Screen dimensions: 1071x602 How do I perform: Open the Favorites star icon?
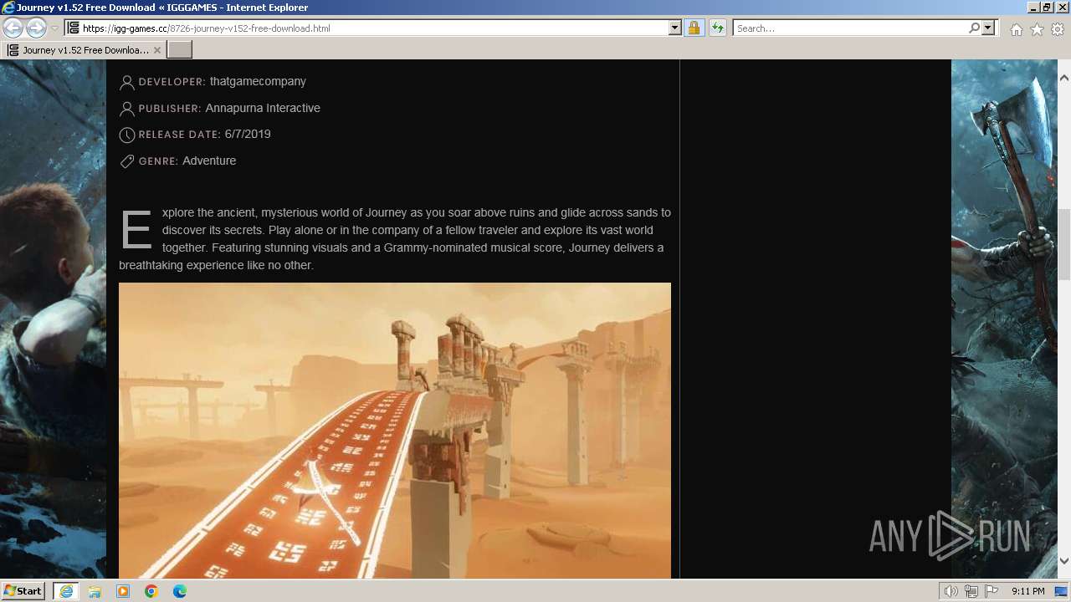click(1037, 29)
